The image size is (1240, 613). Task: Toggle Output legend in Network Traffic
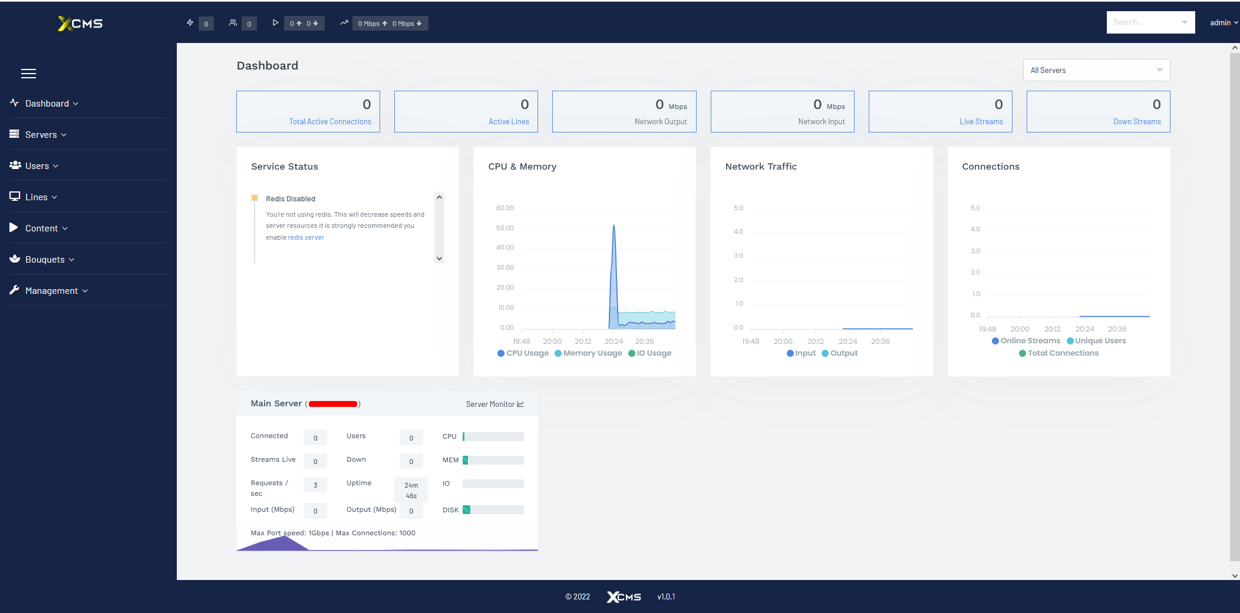(x=840, y=353)
